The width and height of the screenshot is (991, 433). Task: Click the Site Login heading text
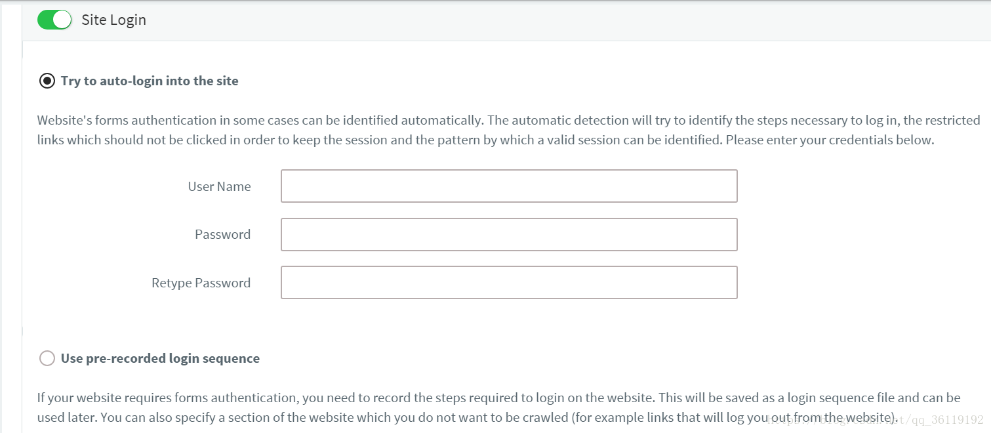point(113,20)
